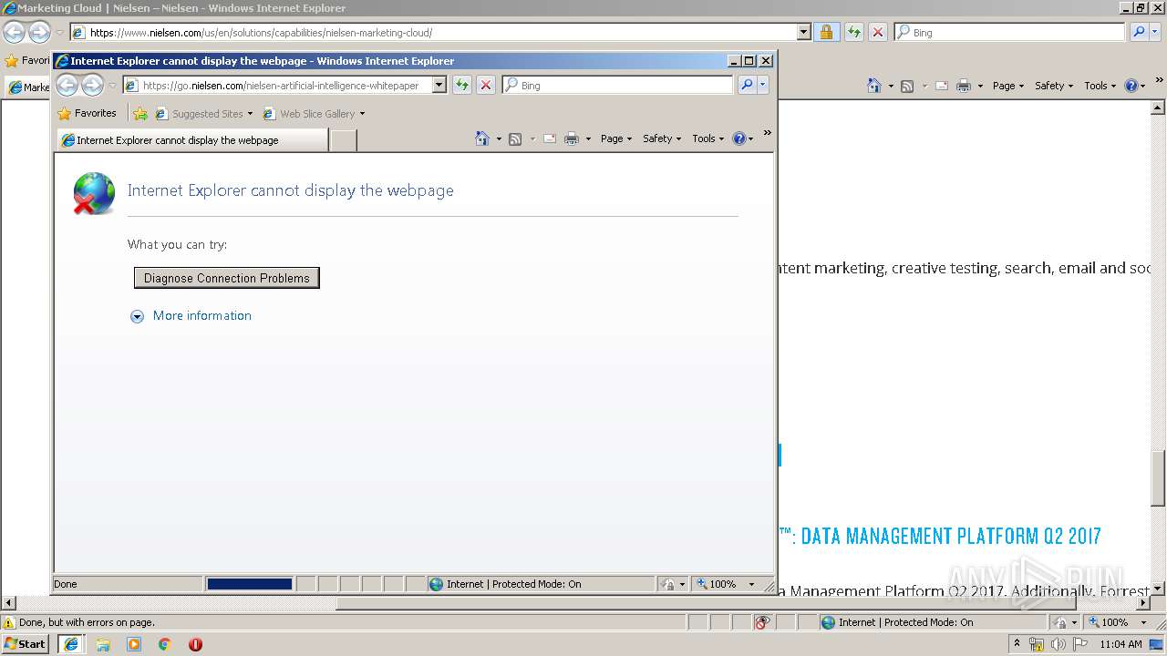Click popup blocker icon in background status bar

click(x=762, y=622)
